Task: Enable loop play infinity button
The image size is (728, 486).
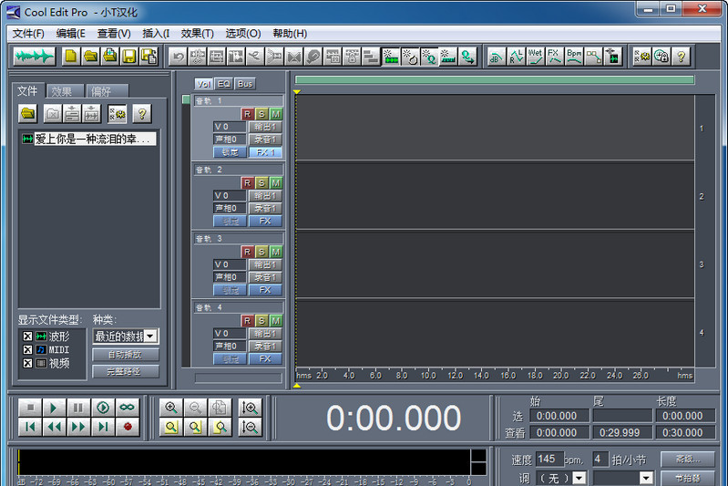Action: click(x=128, y=408)
